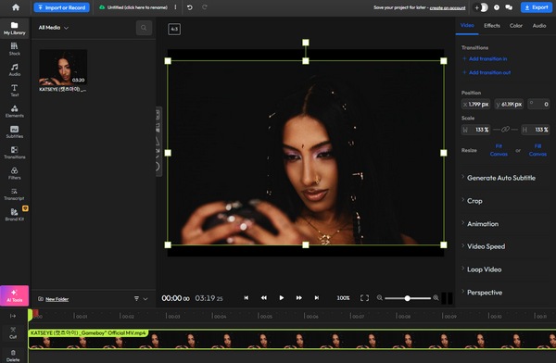Select the KATSEYE Gameboy timeline clip
The width and height of the screenshot is (556, 363).
(x=292, y=339)
